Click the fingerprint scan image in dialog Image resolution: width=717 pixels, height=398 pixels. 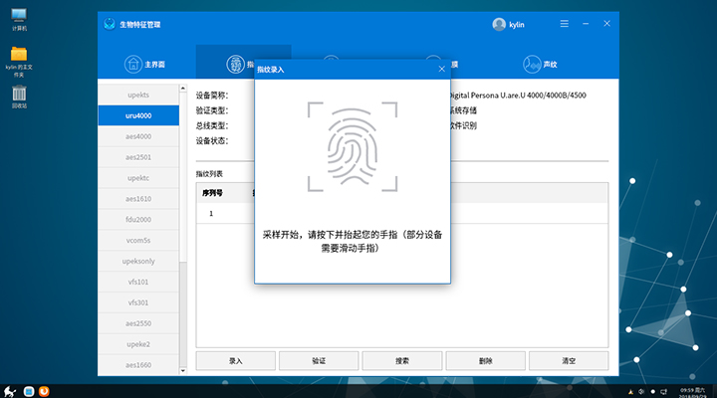pos(353,146)
